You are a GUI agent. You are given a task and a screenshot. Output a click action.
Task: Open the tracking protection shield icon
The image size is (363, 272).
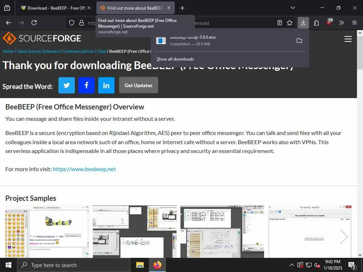coord(72,23)
